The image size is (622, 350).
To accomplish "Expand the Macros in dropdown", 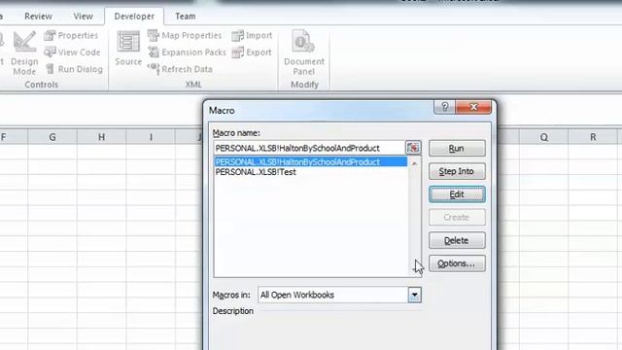I will tap(415, 295).
